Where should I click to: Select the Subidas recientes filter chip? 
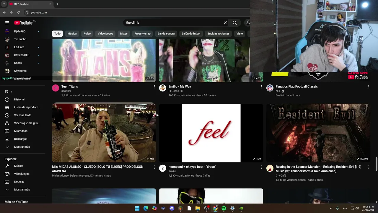(218, 33)
